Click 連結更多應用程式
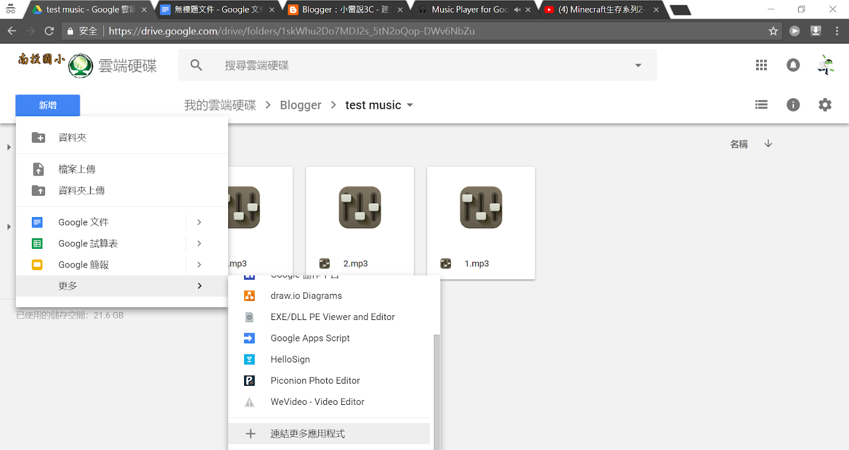 [x=329, y=434]
